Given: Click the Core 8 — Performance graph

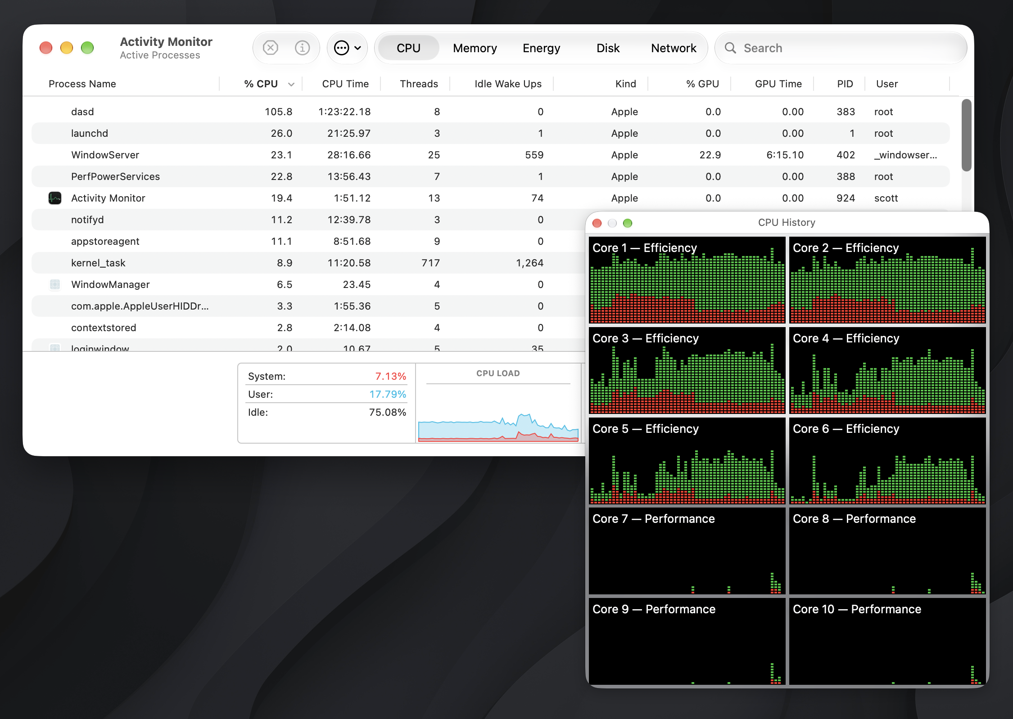Looking at the screenshot, I should coord(887,551).
